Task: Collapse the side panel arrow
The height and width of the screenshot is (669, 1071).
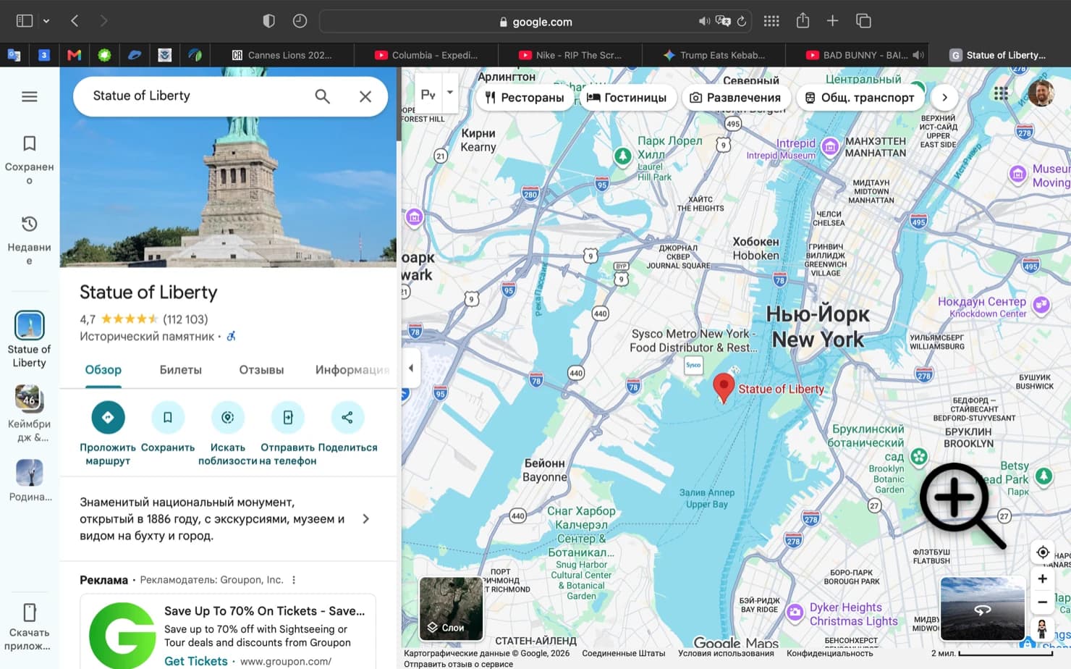Action: (x=410, y=368)
